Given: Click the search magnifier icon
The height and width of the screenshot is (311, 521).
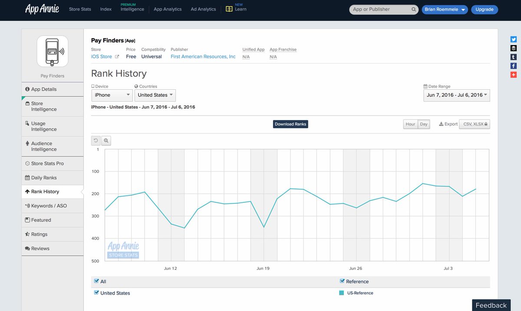Looking at the screenshot, I should pos(414,10).
